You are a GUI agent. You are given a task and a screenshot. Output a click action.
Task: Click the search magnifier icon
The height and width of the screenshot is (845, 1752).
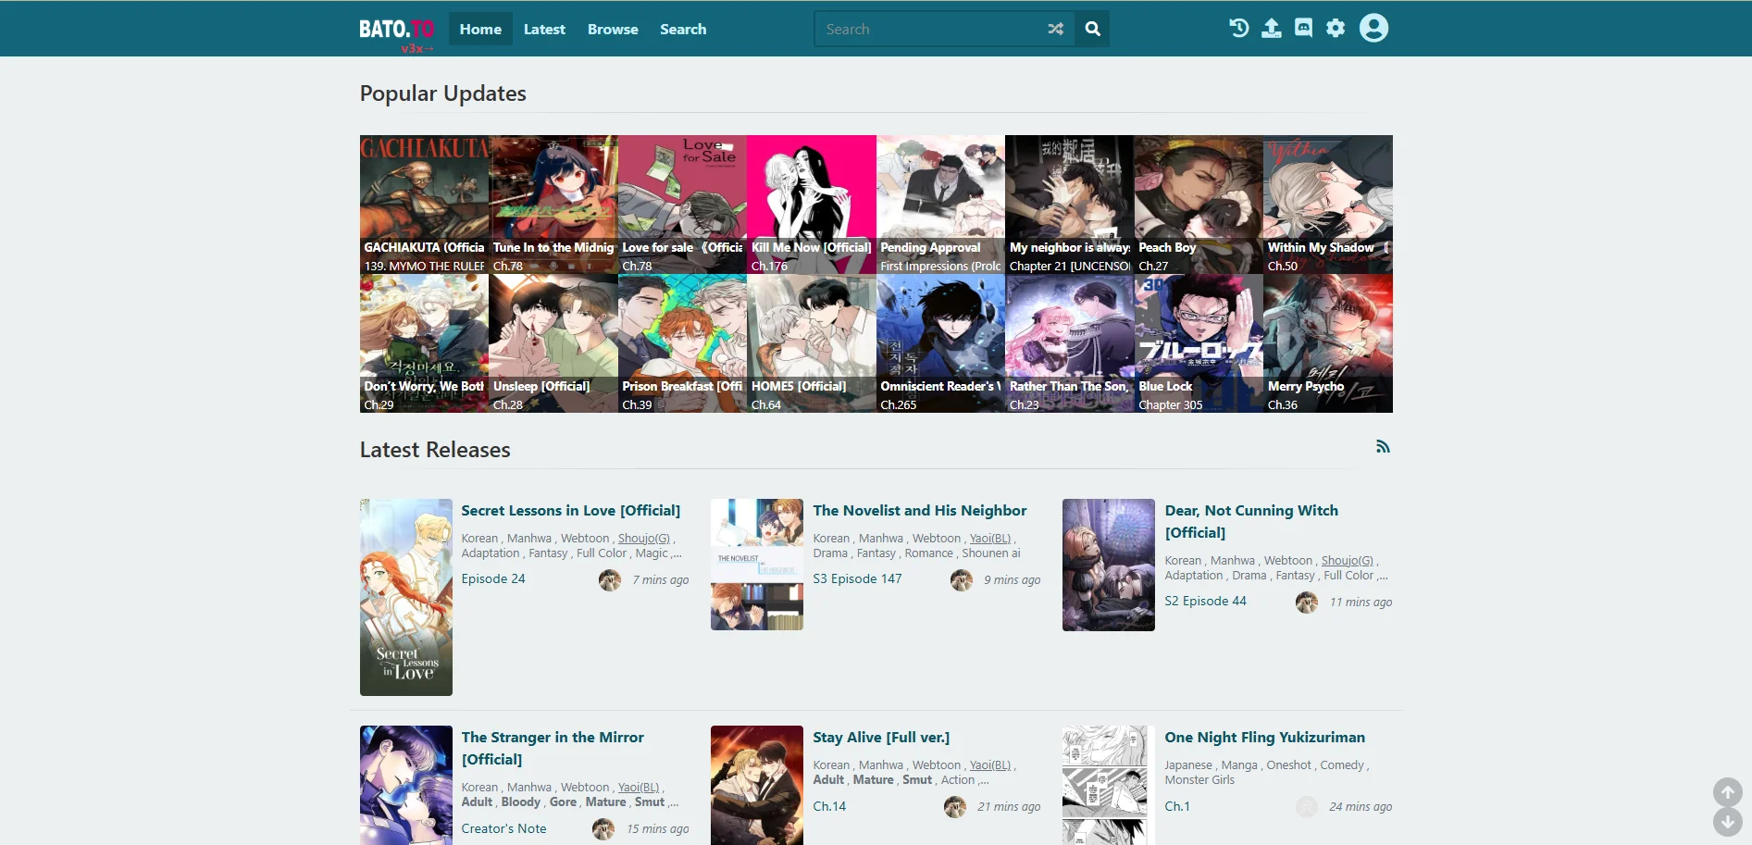click(1091, 29)
